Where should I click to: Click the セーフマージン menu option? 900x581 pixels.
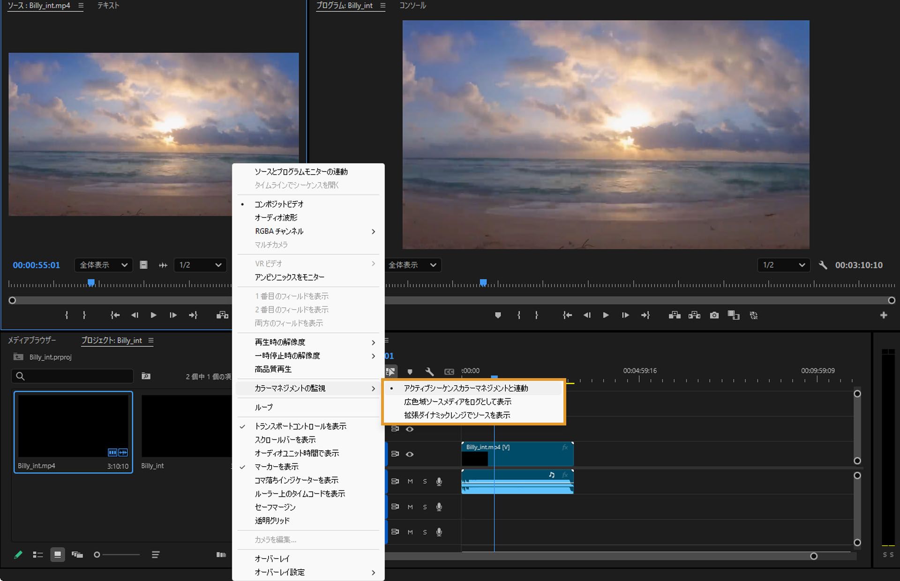pos(275,507)
